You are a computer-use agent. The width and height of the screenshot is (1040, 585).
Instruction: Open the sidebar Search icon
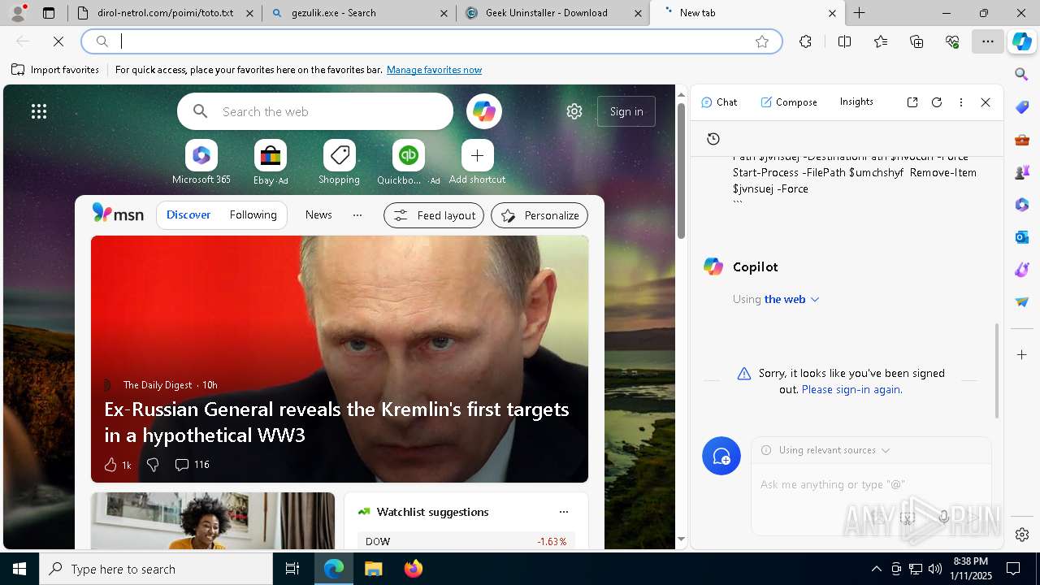coord(1022,75)
